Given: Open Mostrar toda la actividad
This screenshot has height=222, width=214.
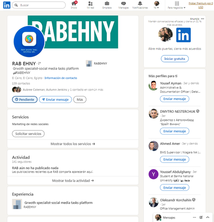Looking at the screenshot, I should click(73, 181).
